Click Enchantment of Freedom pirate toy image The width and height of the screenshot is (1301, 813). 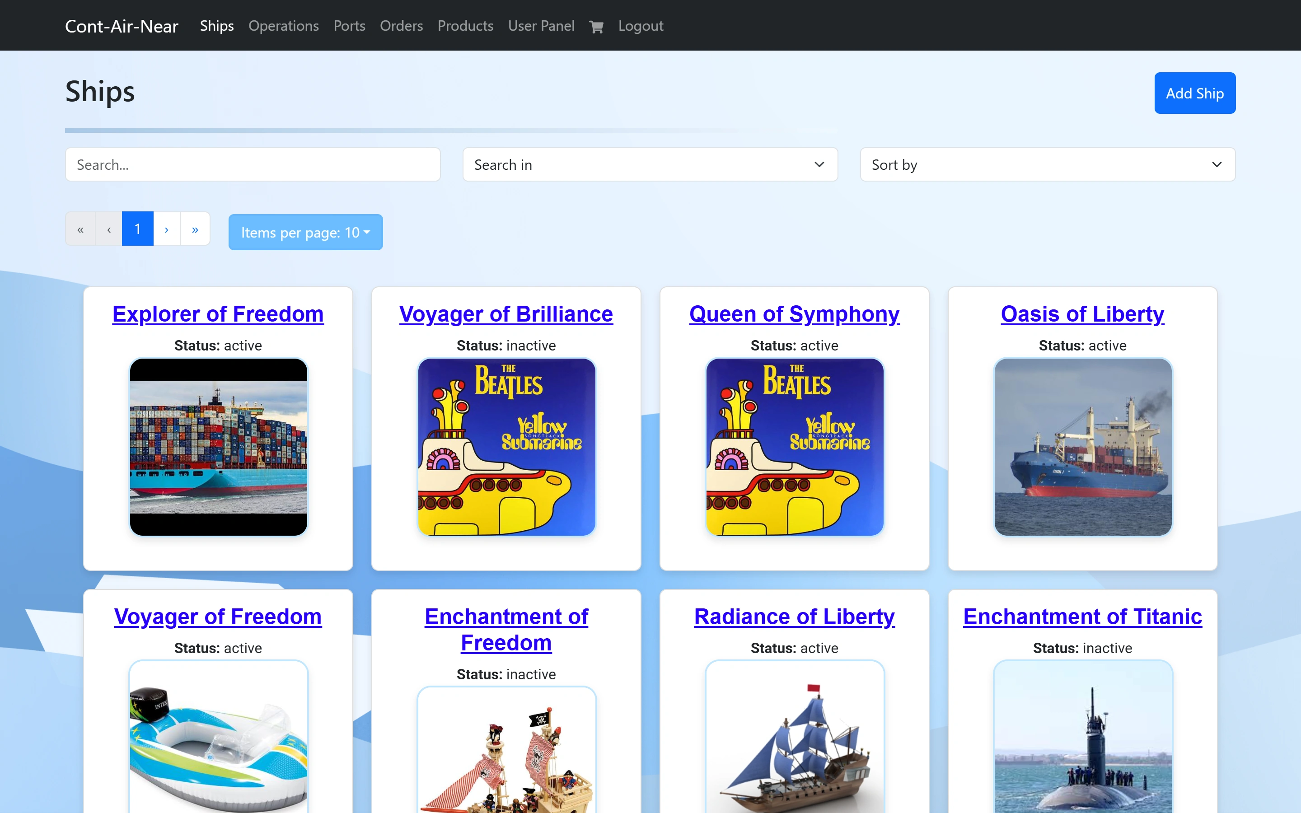click(506, 750)
